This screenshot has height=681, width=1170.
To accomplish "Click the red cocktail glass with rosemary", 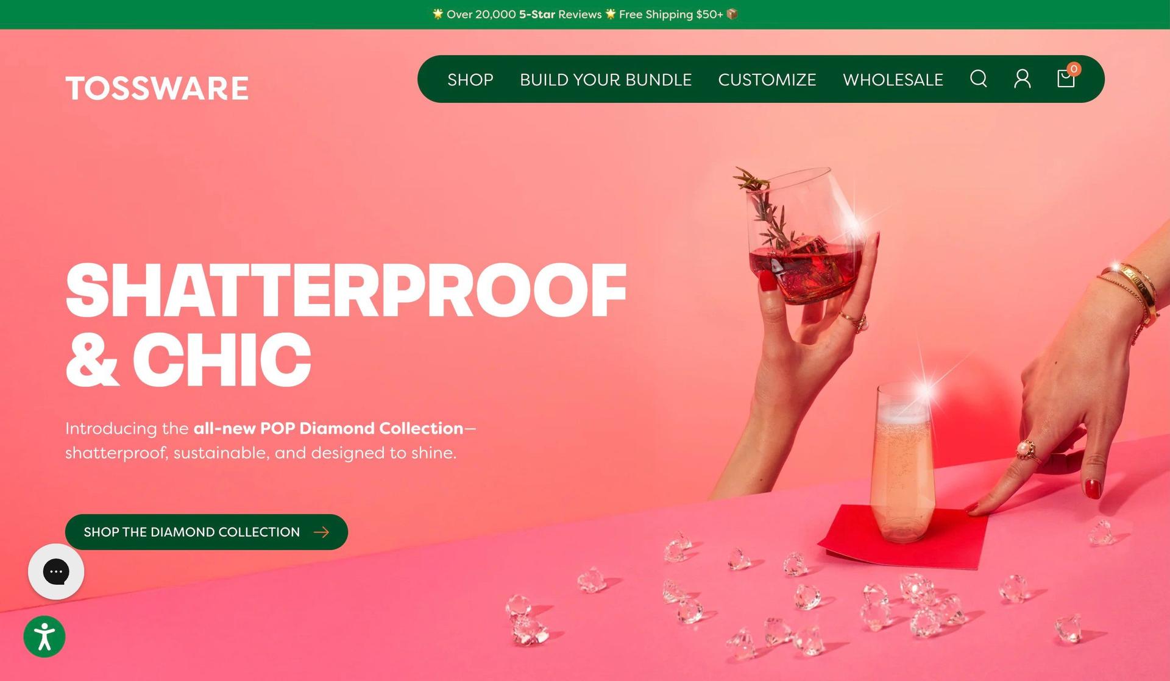I will pyautogui.click(x=802, y=238).
